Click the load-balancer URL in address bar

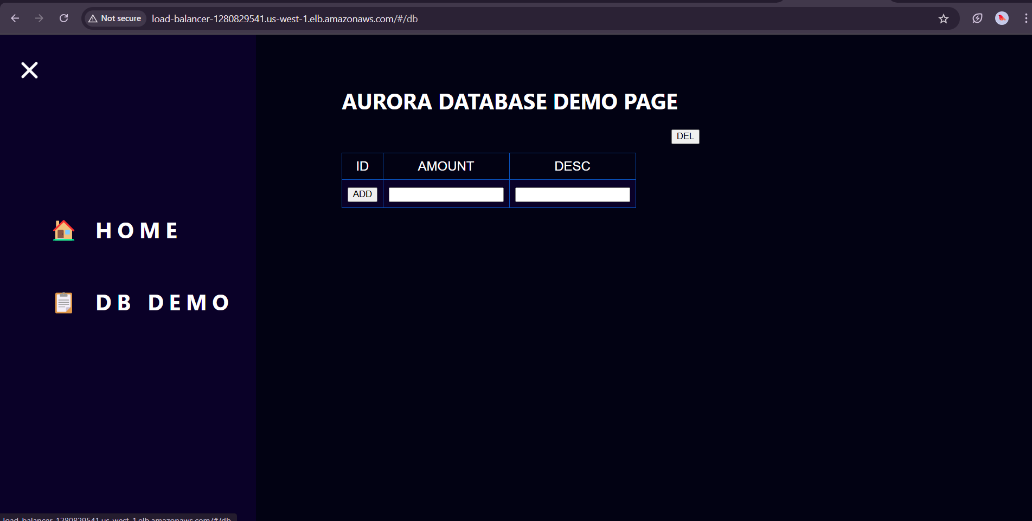[x=285, y=19]
